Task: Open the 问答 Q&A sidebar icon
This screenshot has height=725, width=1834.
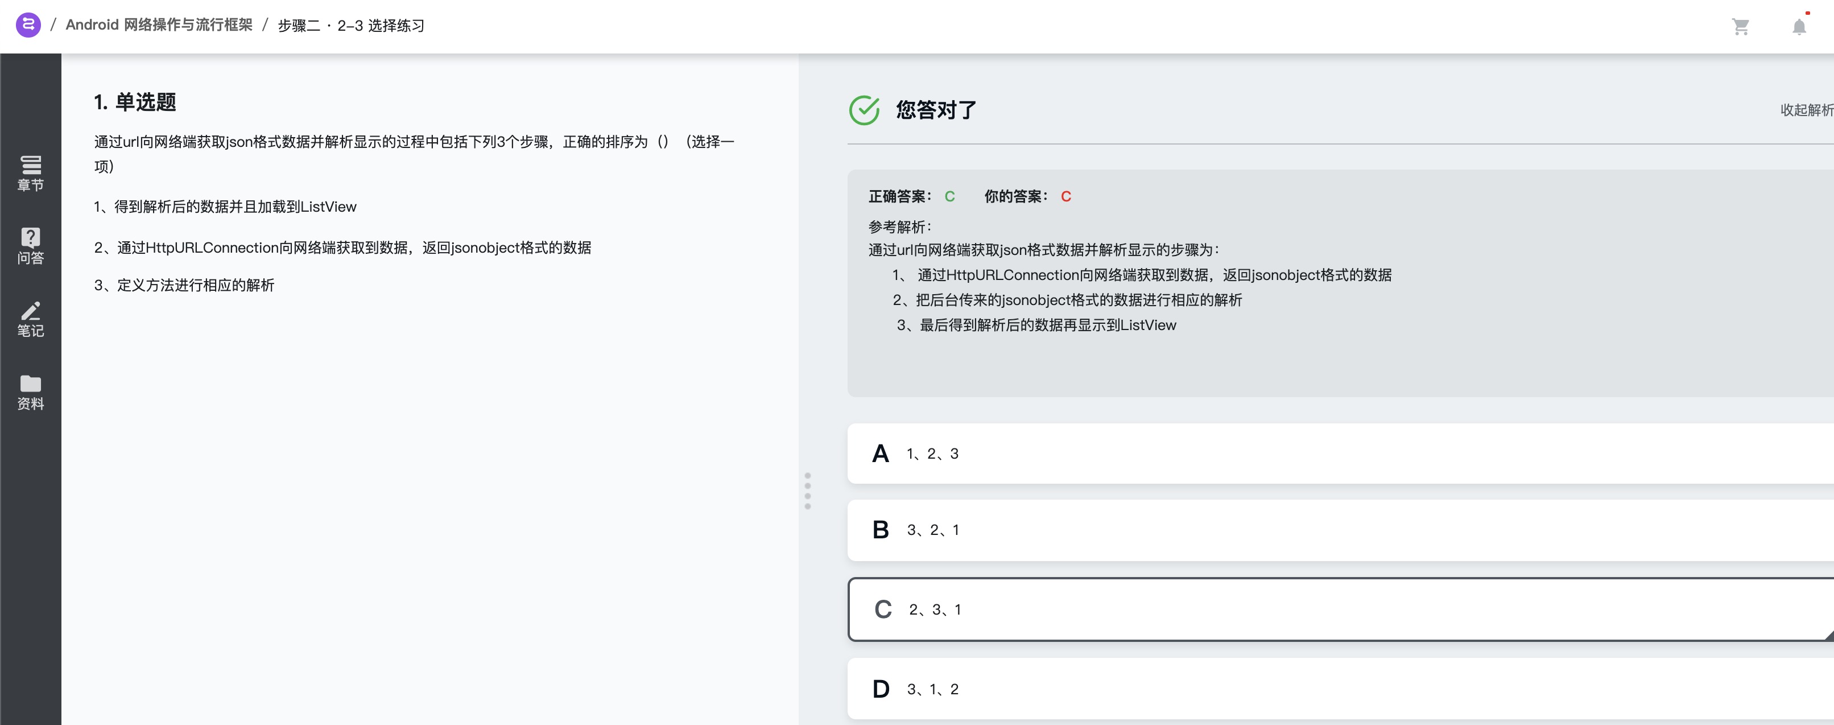Action: point(31,246)
